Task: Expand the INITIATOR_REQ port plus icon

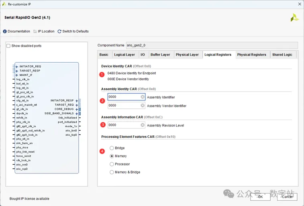Action: tap(17, 67)
